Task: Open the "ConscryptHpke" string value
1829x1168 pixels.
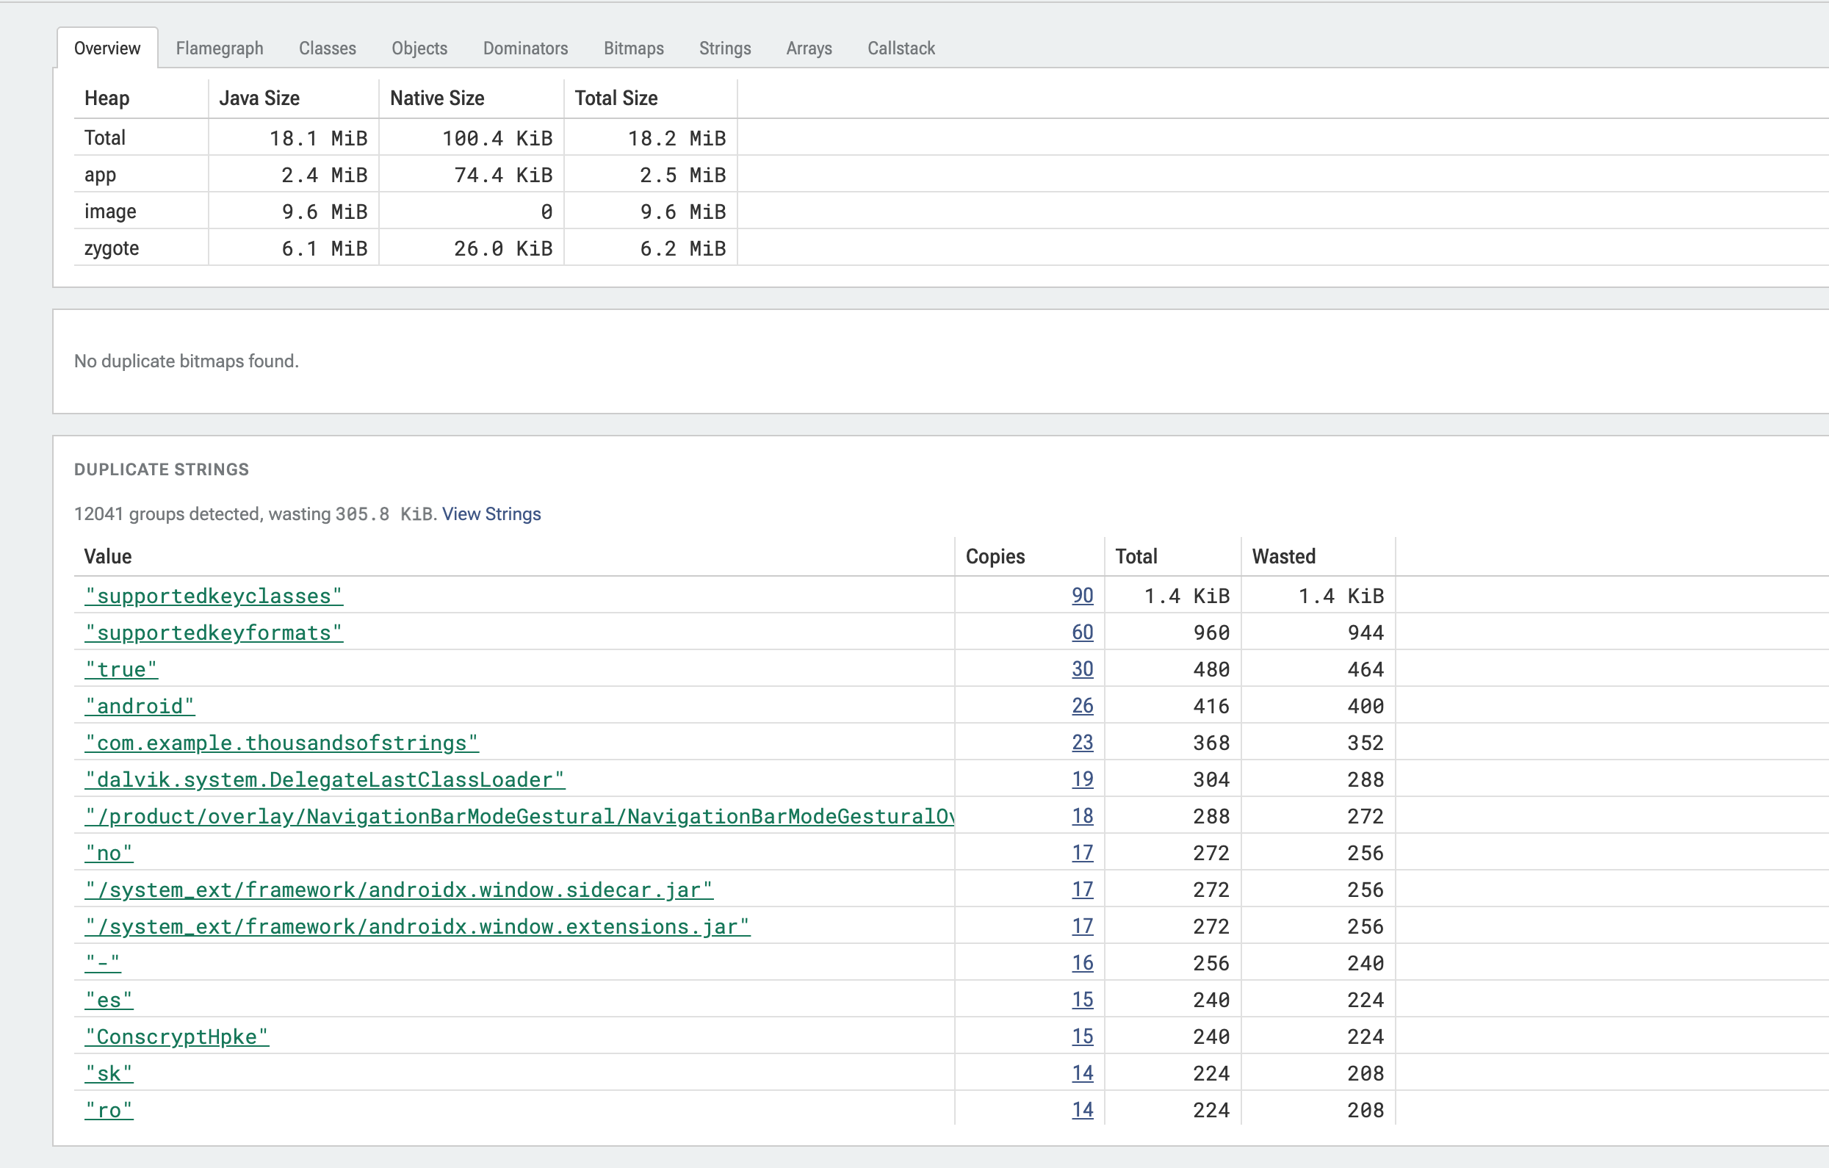Action: [176, 1037]
